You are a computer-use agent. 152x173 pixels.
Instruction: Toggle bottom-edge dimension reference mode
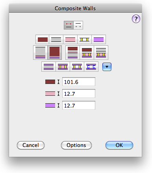coord(78,25)
